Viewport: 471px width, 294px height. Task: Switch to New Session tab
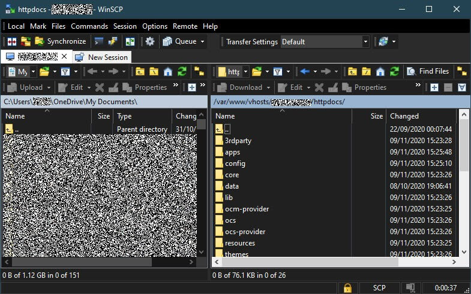pos(102,57)
